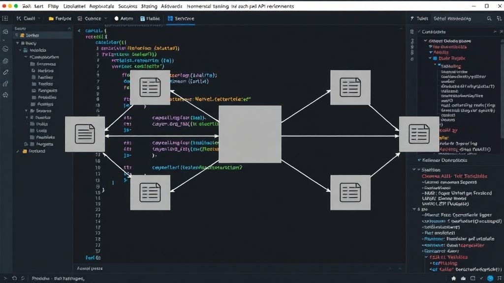This screenshot has width=504, height=283.
Task: Open the home icon in bottom-right status bar
Action: (x=453, y=279)
